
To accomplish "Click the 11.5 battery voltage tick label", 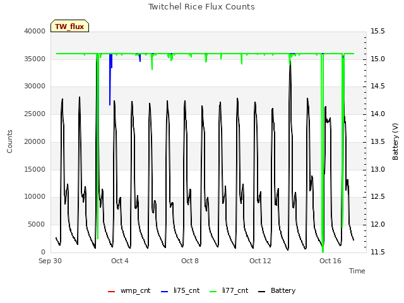I will pos(377,252).
